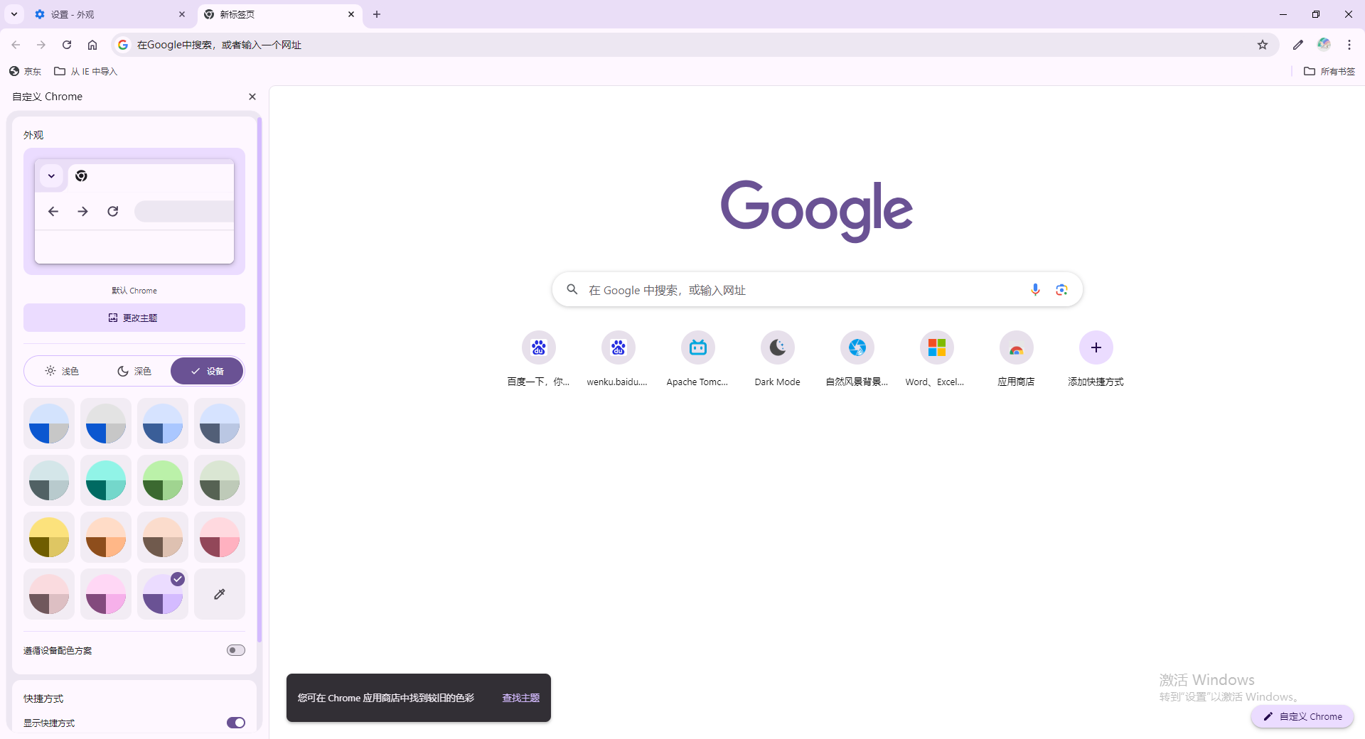Viewport: 1365px width, 739px height.
Task: Choose the beige brown color swatch
Action: coord(163,537)
